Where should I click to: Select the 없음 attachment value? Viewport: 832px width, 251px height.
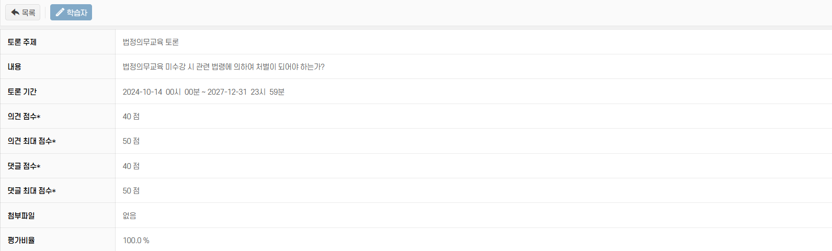[129, 215]
